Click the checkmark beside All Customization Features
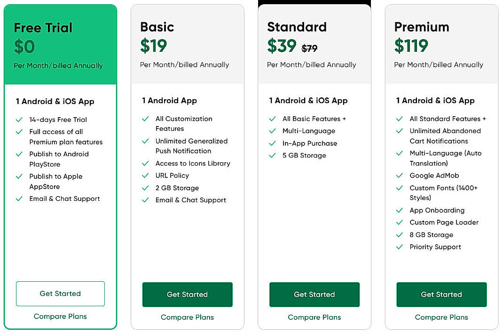Image resolution: width=503 pixels, height=334 pixels. (x=145, y=119)
